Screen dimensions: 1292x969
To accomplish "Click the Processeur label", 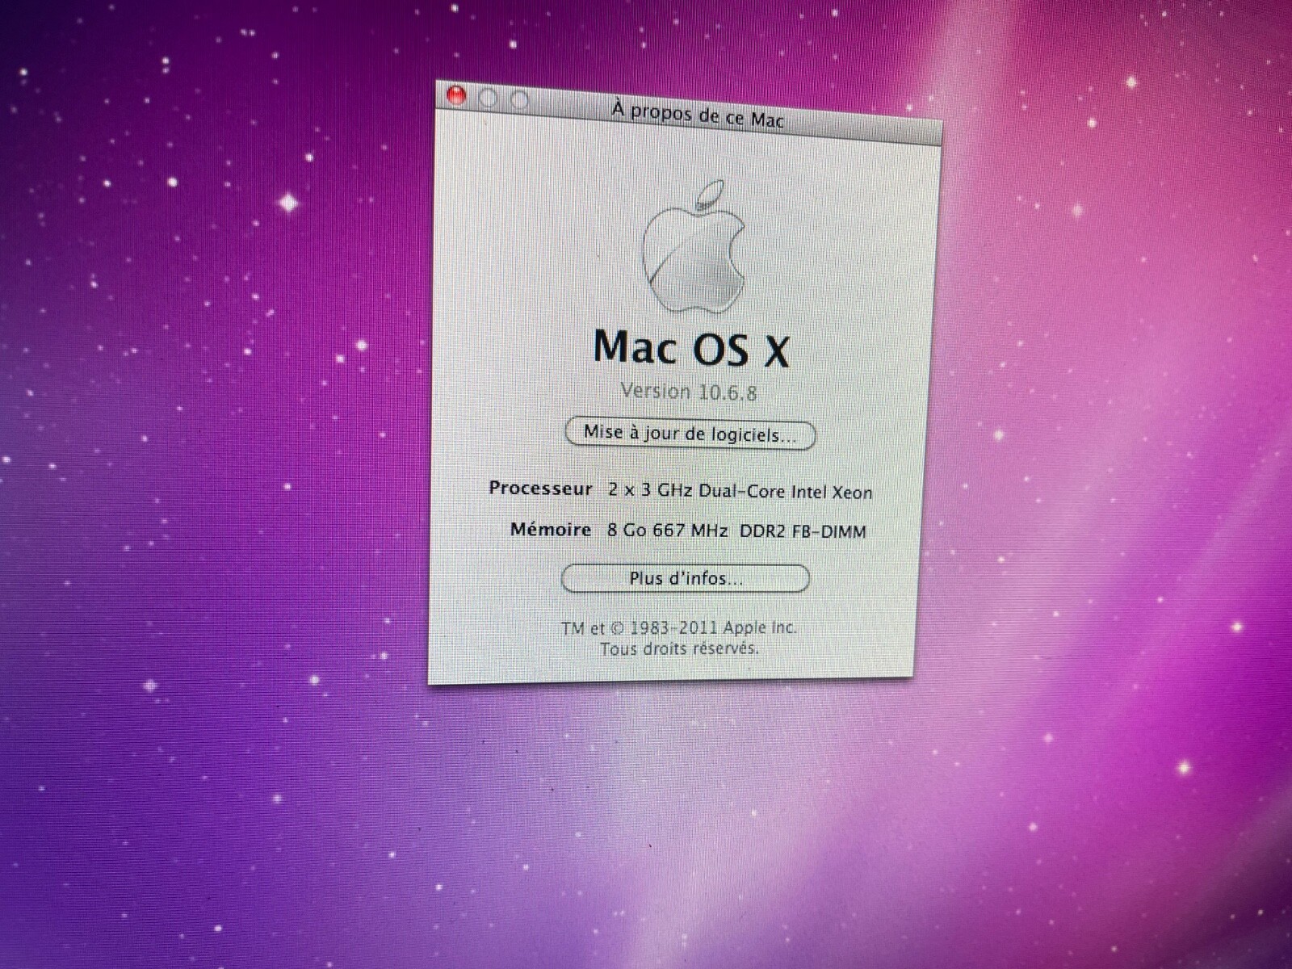I will tap(541, 489).
